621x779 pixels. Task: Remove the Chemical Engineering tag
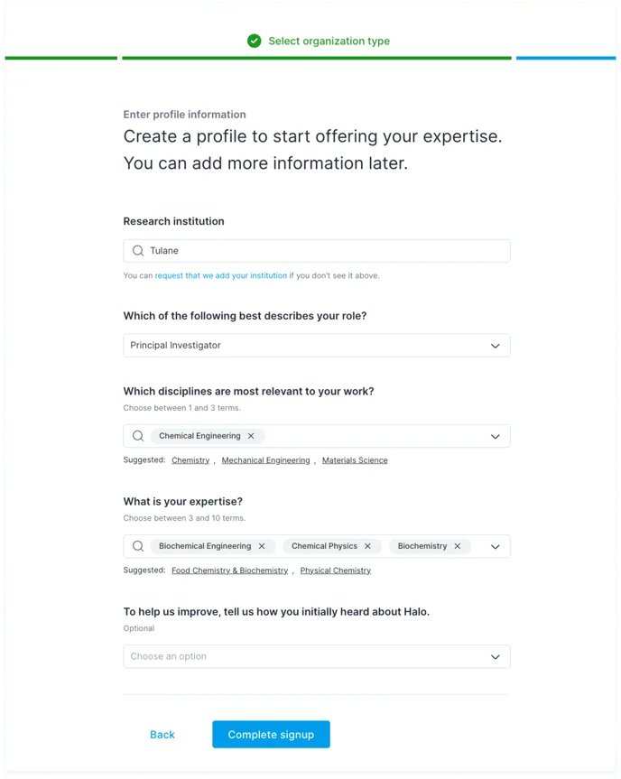[251, 436]
